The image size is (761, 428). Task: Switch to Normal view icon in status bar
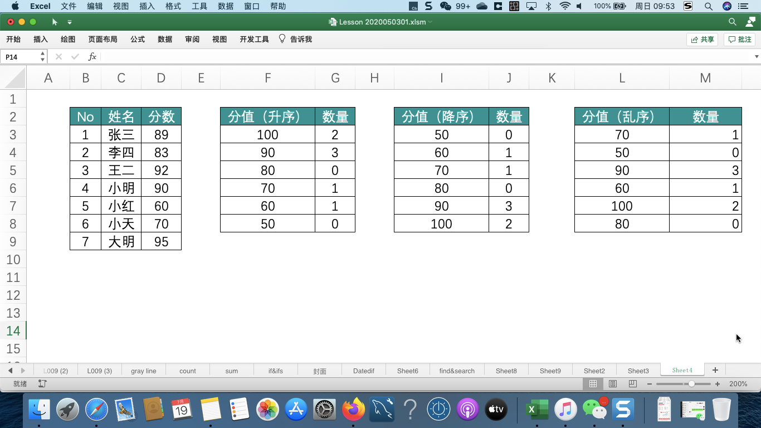tap(593, 384)
